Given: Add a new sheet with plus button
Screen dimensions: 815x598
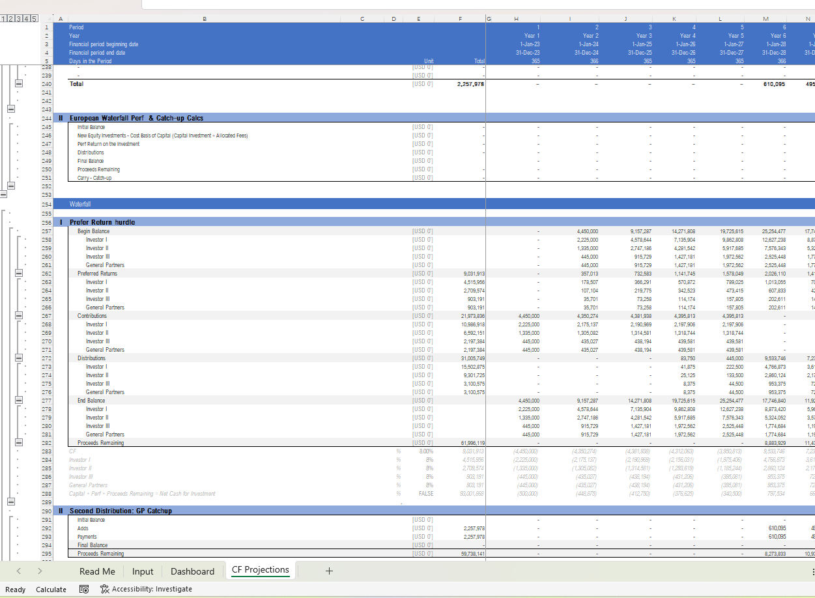Looking at the screenshot, I should click(x=329, y=571).
